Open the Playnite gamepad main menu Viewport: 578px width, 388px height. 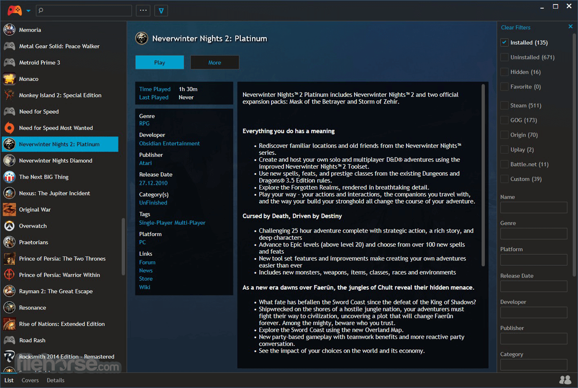point(15,10)
